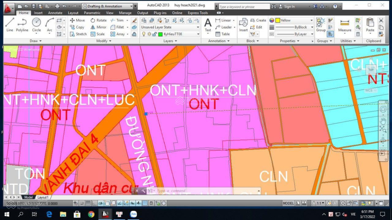Screen dimensions: 392x220
Task: Open the Layout1 tab
Action: [x=43, y=197]
